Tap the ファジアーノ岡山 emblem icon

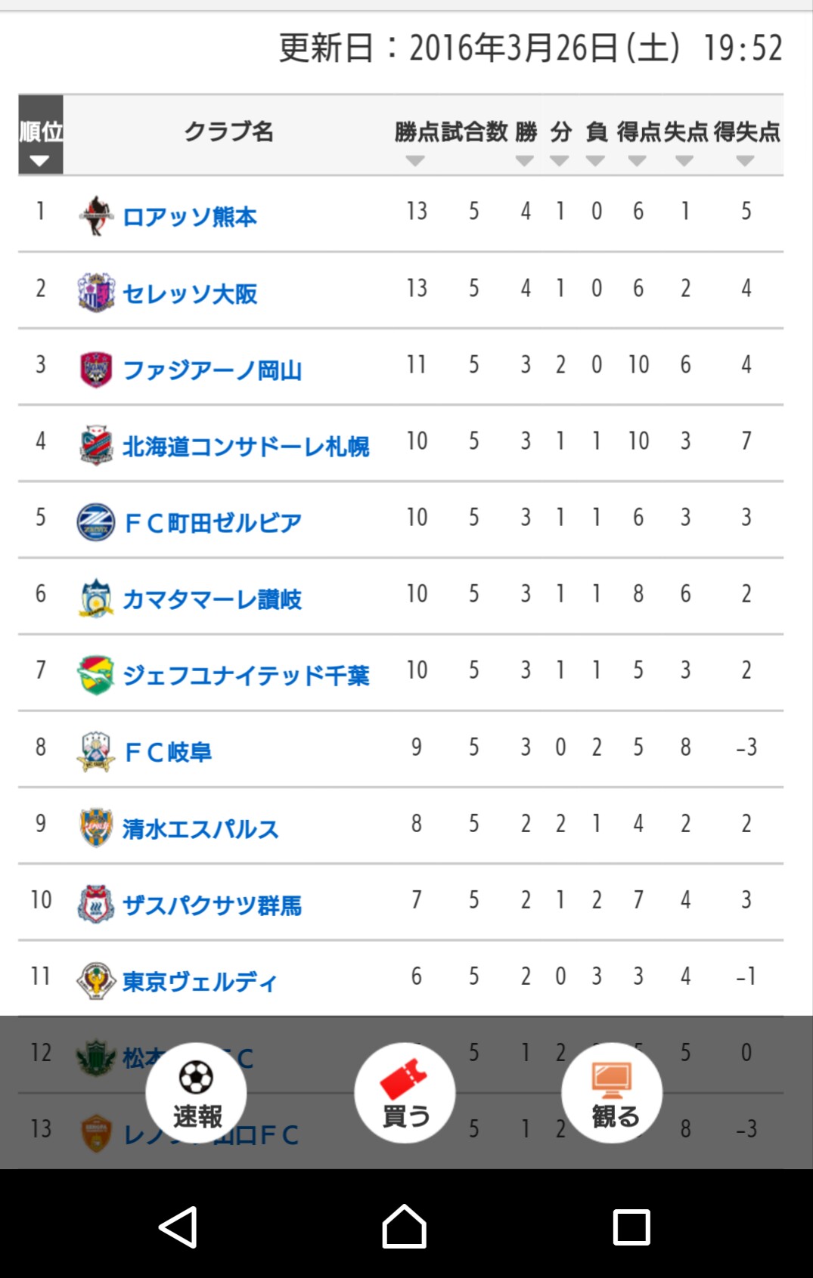pyautogui.click(x=96, y=370)
